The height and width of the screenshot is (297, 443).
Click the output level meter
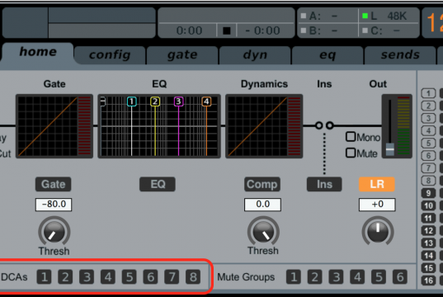(403, 125)
